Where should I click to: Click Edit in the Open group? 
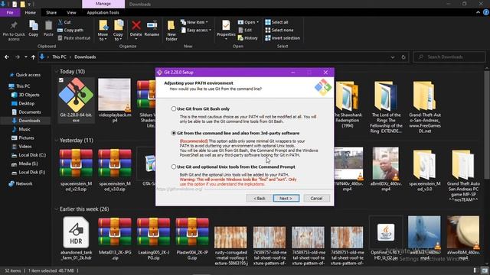coord(245,30)
